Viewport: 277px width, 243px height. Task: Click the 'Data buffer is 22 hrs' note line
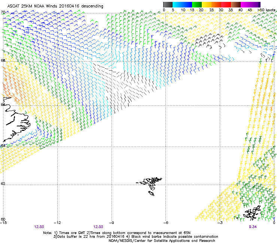pyautogui.click(x=136, y=237)
